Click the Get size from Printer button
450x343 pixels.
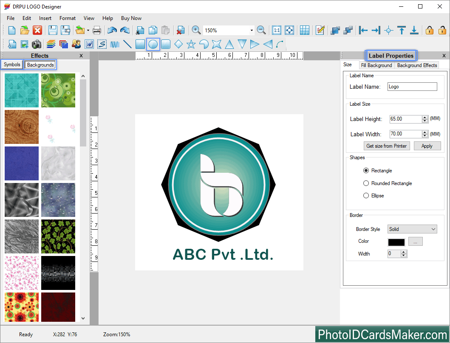(x=387, y=146)
